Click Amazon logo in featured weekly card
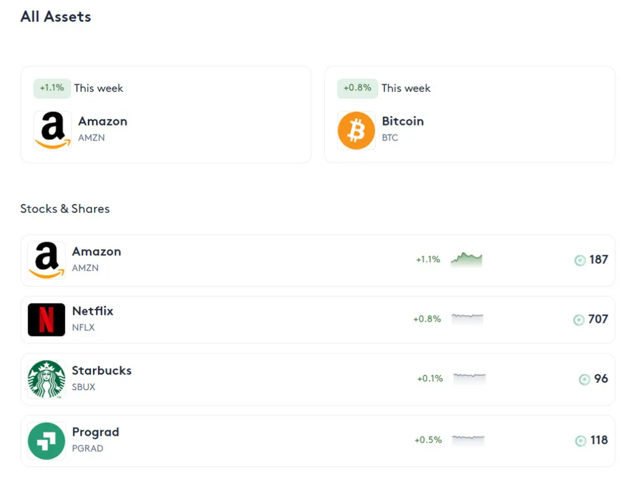The height and width of the screenshot is (482, 639). (x=52, y=130)
